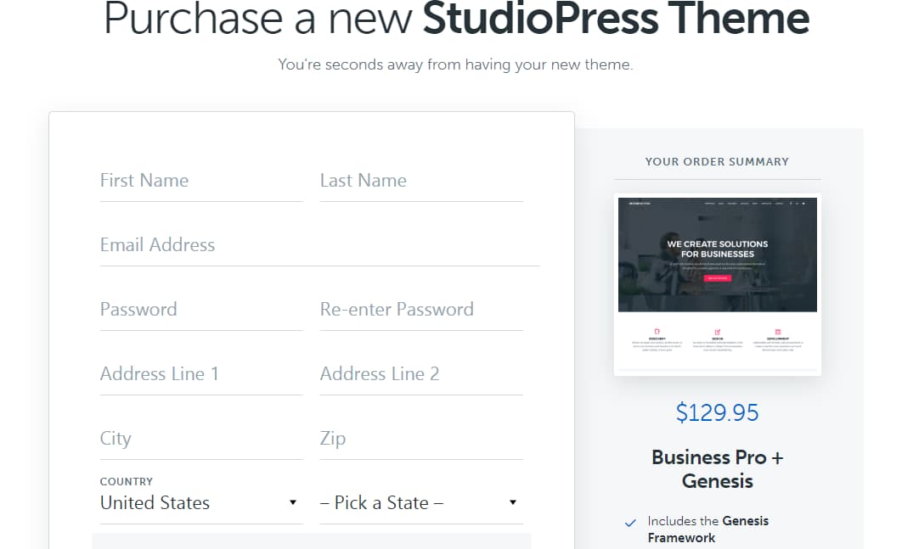Viewport: 902px width, 549px height.
Task: Click the Re-enter Password field
Action: (421, 309)
